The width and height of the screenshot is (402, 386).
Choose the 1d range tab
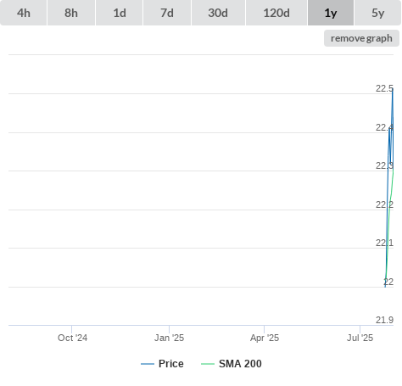click(120, 13)
